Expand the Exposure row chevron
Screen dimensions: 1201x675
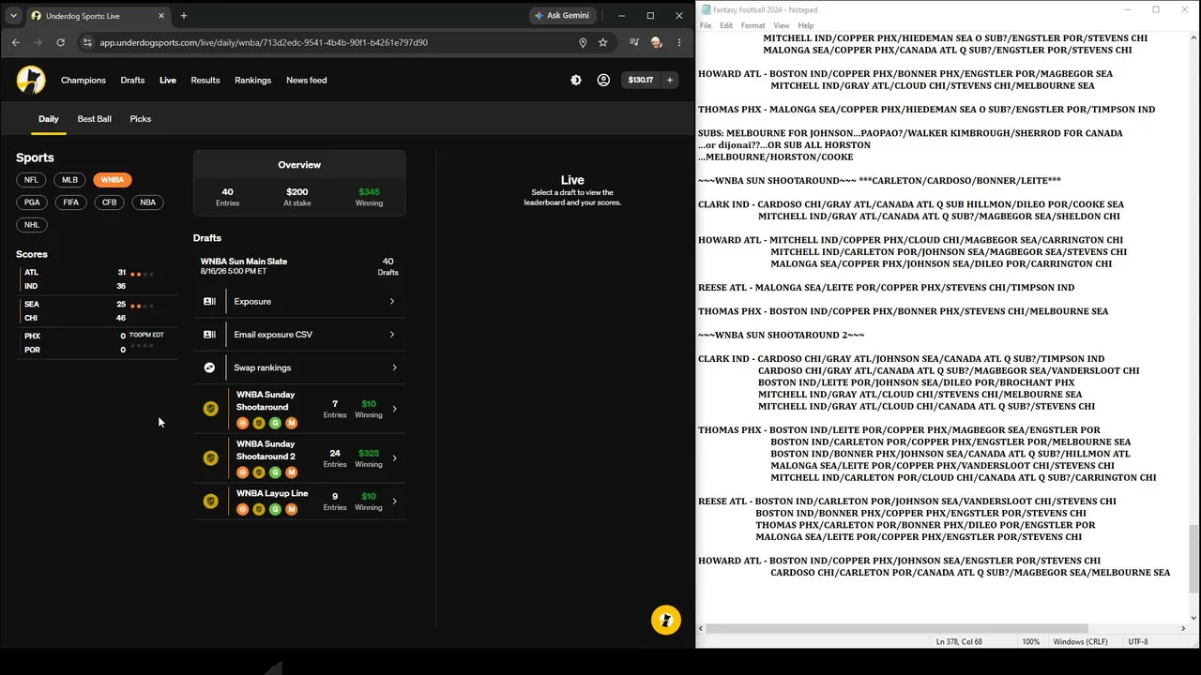[392, 301]
